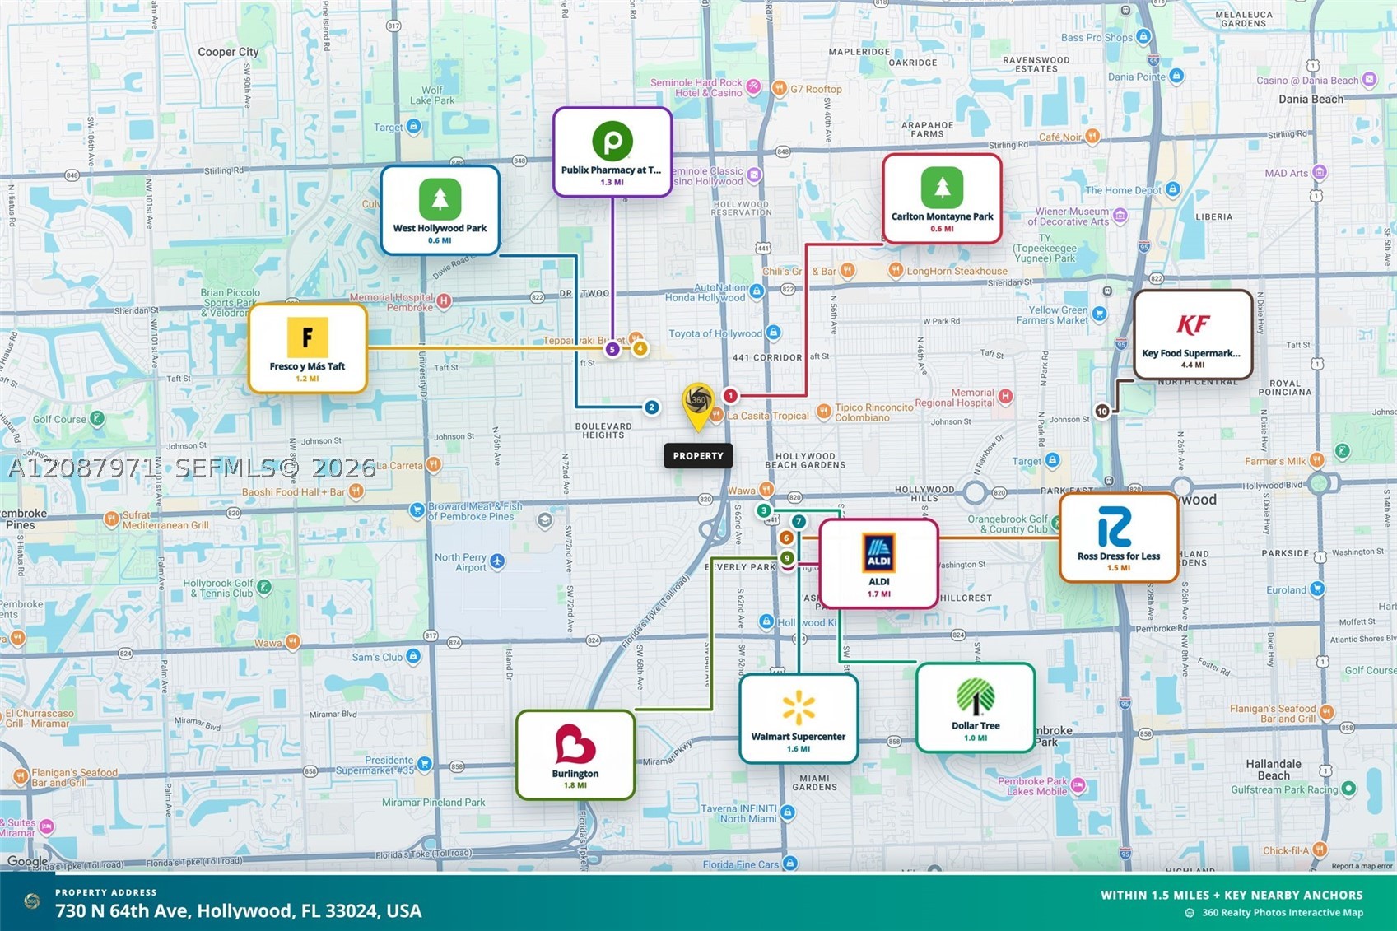
Task: Select the West Hollywood Park tree icon
Action: (440, 199)
